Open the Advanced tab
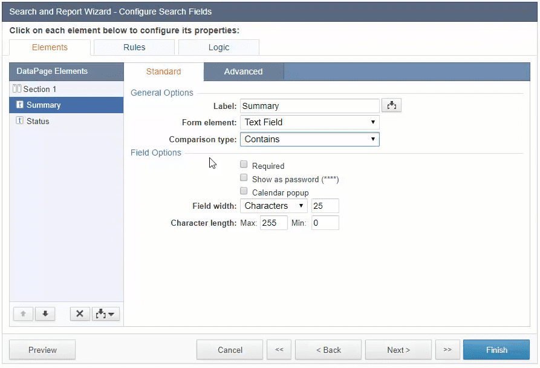 pos(243,71)
